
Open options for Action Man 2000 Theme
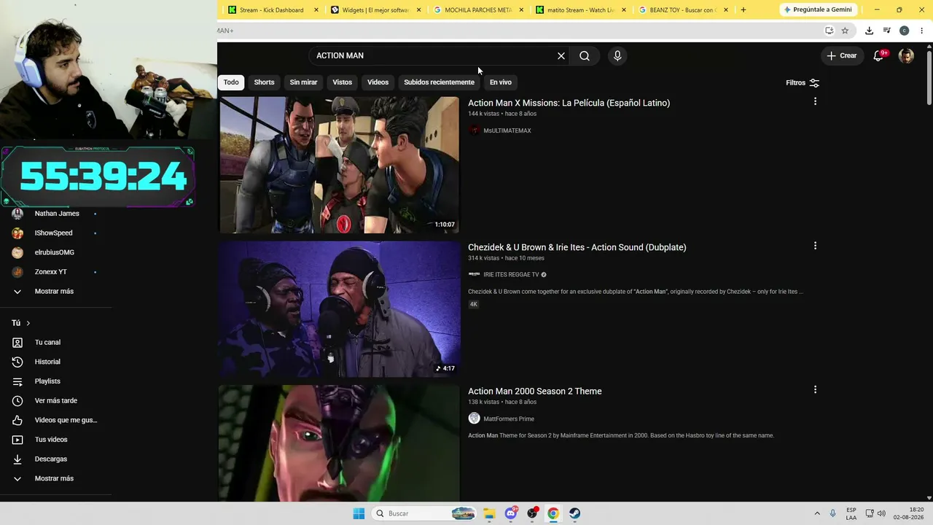click(815, 390)
